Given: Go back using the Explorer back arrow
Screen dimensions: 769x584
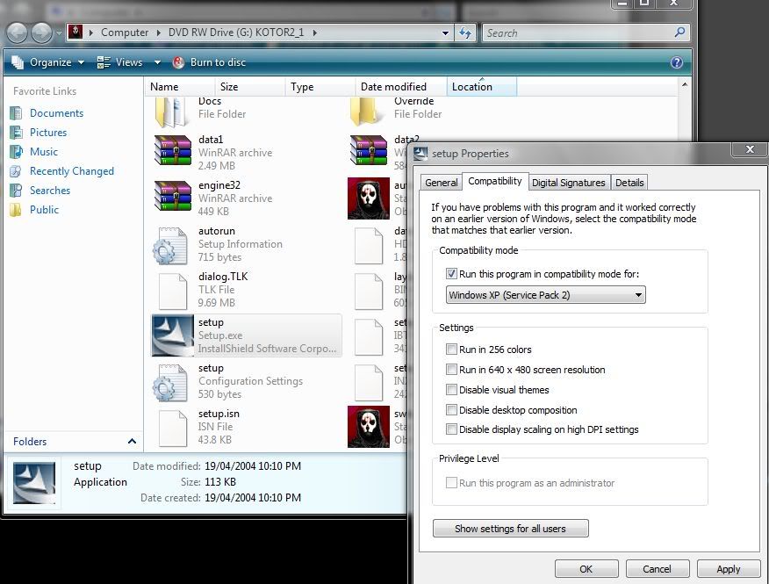Looking at the screenshot, I should 18,32.
